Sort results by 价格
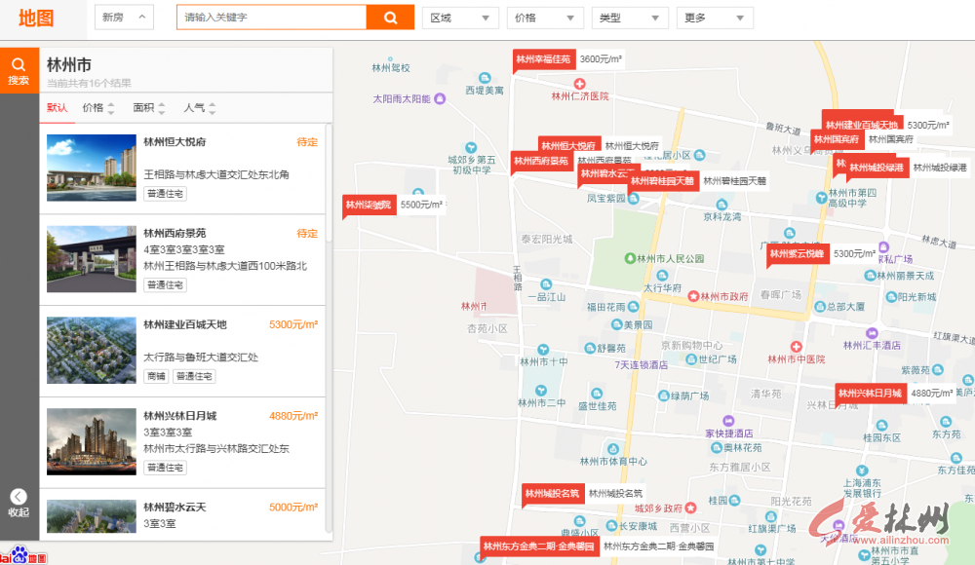 pos(98,107)
